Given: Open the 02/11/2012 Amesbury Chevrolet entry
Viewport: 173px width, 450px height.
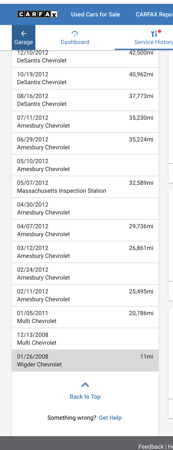Looking at the screenshot, I should click(85, 295).
